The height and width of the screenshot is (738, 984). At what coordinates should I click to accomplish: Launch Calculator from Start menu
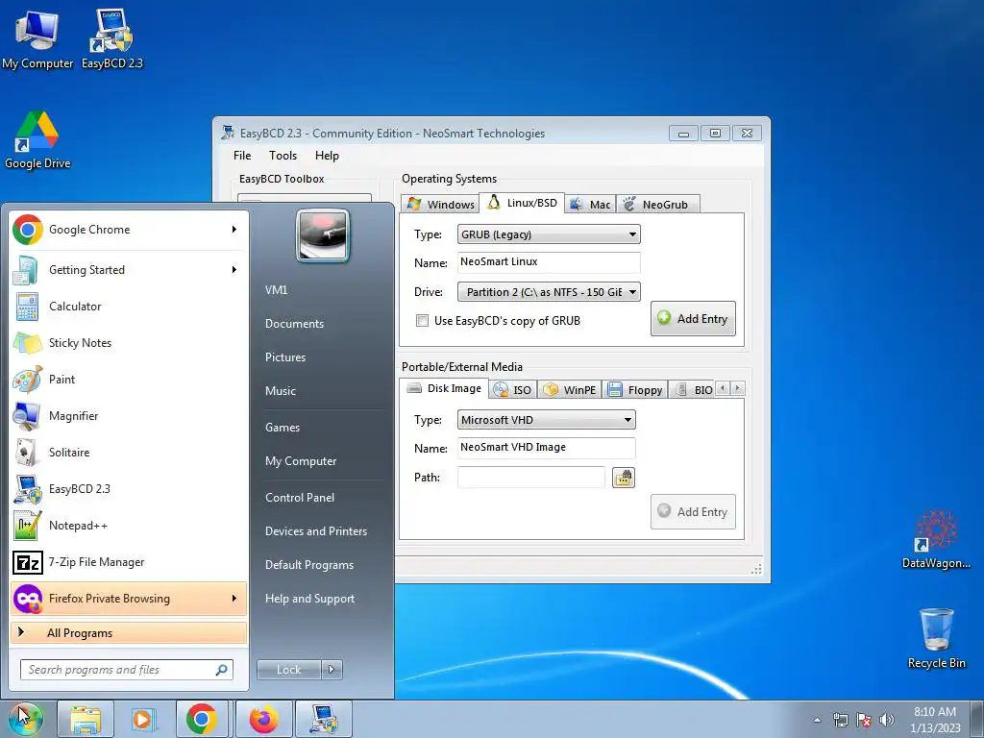pos(129,307)
